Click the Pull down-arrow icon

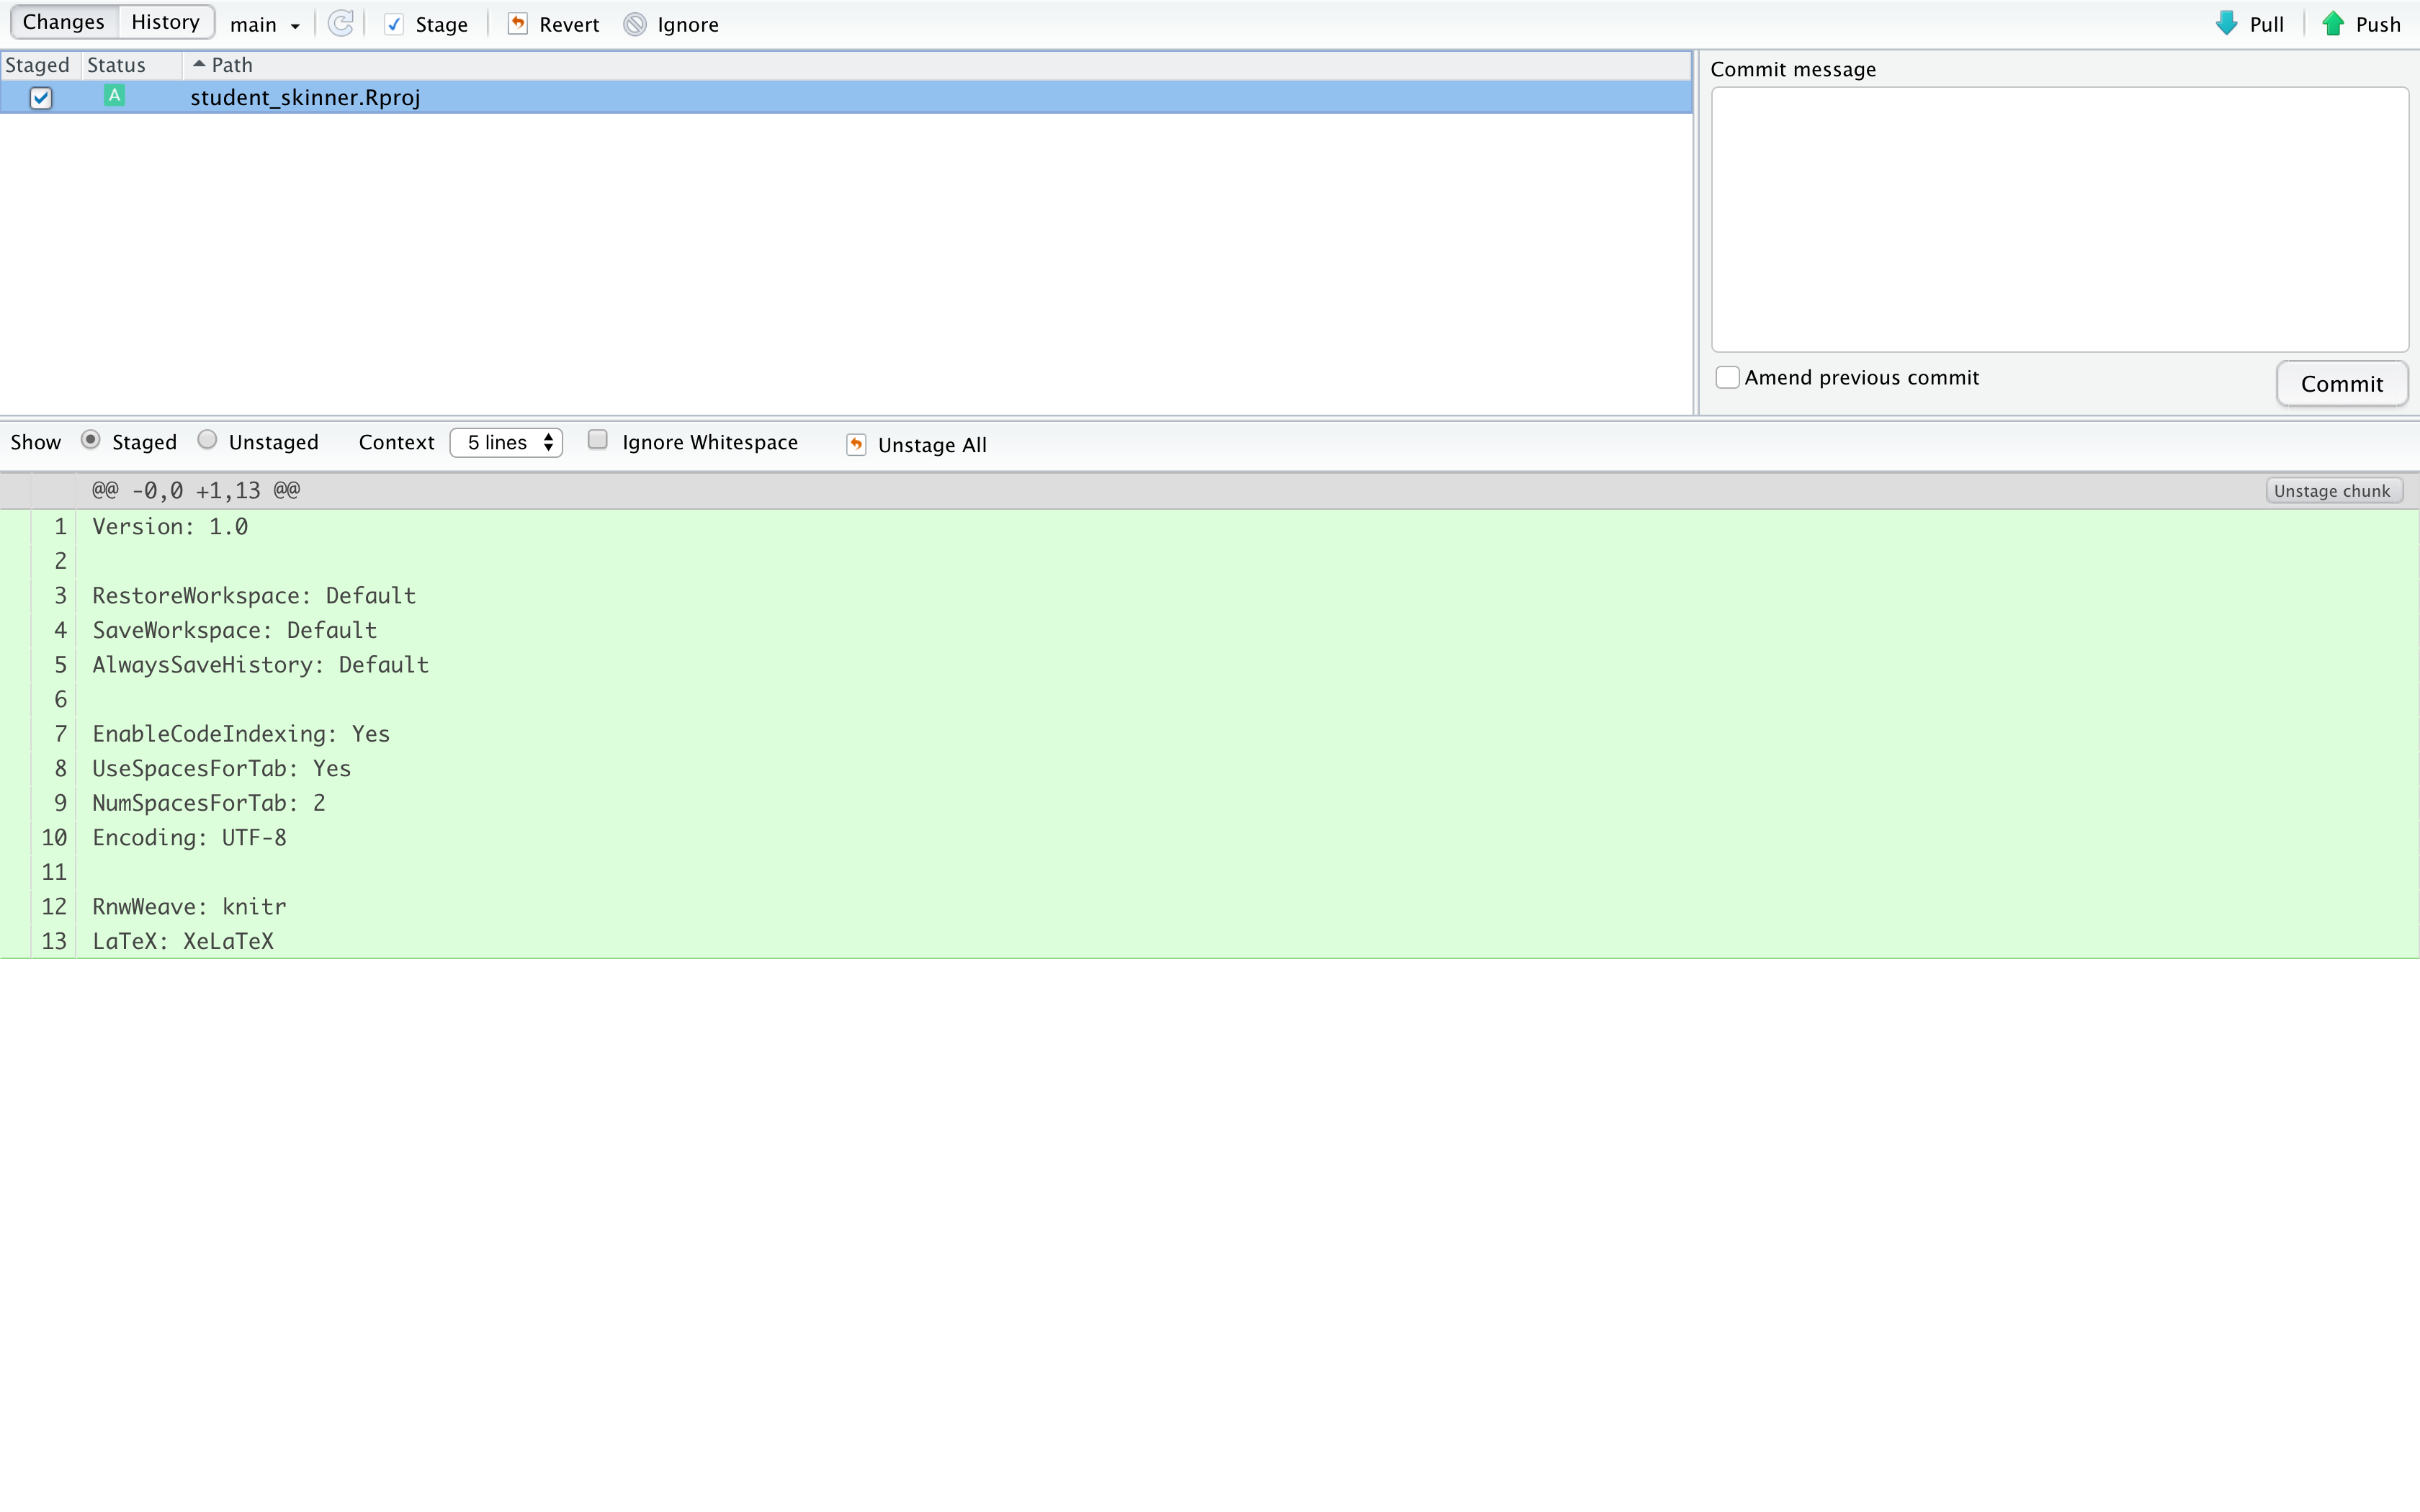tap(2226, 24)
